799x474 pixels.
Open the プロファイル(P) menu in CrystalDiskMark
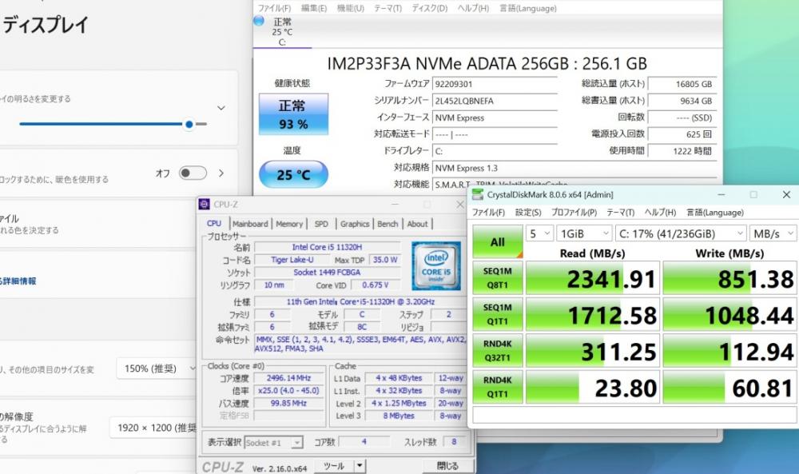click(x=574, y=213)
